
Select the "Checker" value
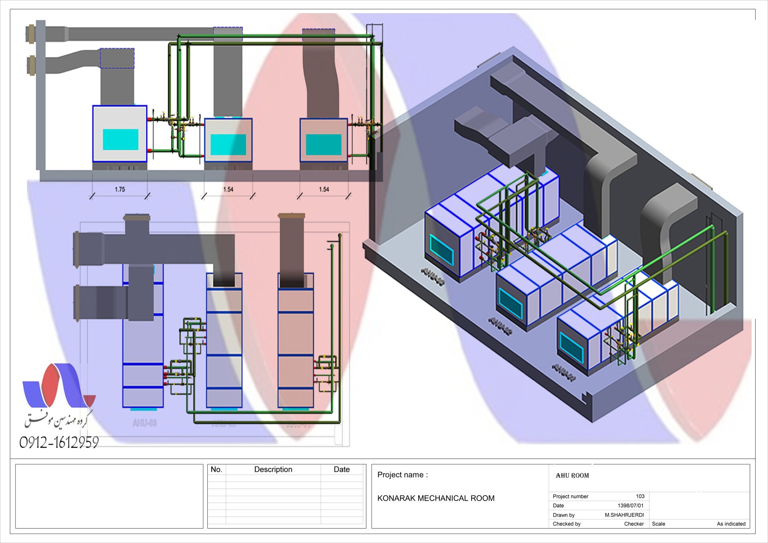pos(634,524)
